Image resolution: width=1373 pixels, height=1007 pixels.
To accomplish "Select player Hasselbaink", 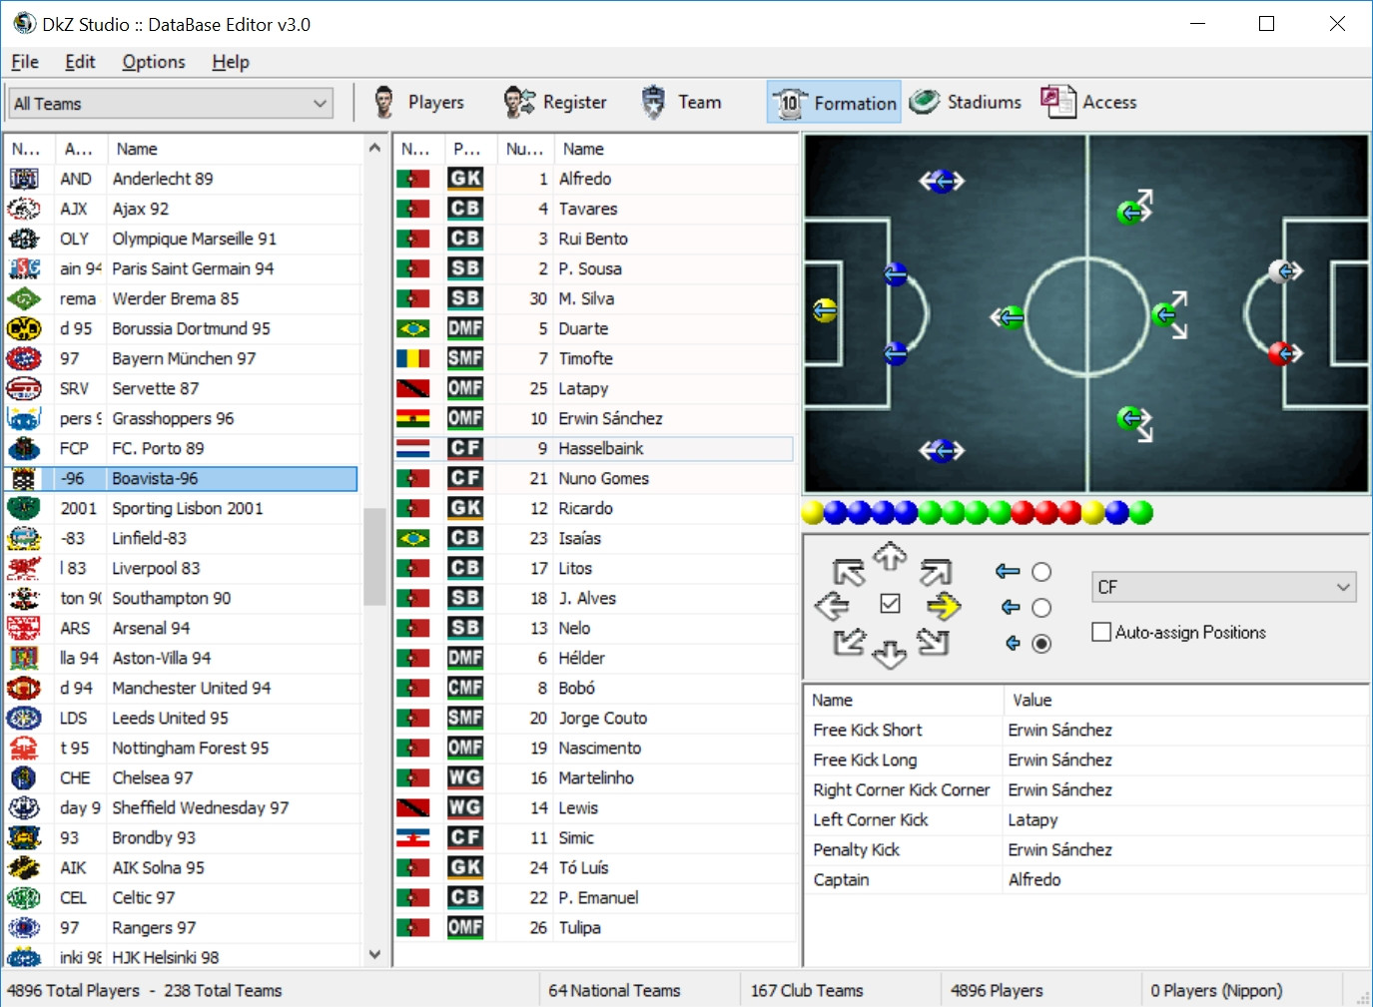I will (x=594, y=448).
